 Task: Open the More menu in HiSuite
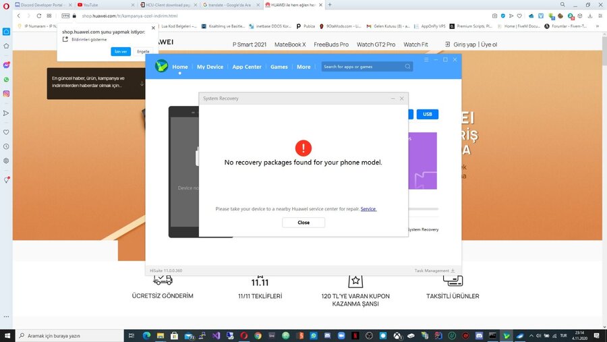pyautogui.click(x=303, y=67)
